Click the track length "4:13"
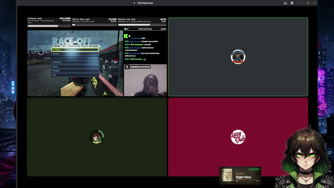Image resolution: width=334 pixels, height=188 pixels. [x=258, y=181]
